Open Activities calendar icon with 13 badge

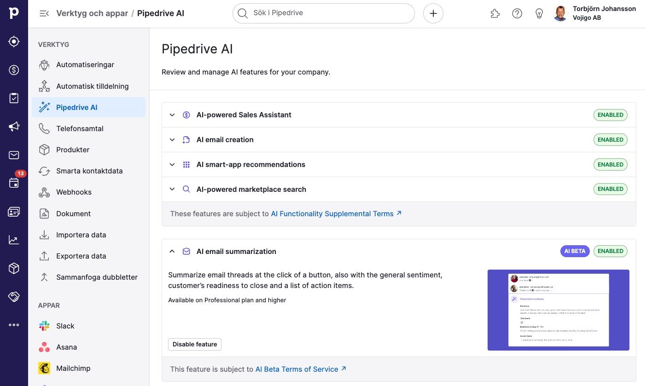pyautogui.click(x=14, y=183)
